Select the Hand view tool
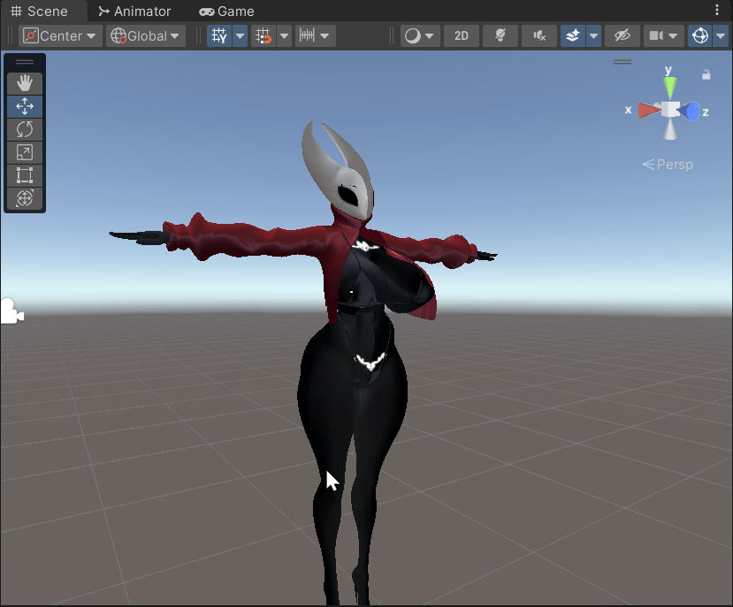The width and height of the screenshot is (733, 607). [x=25, y=84]
